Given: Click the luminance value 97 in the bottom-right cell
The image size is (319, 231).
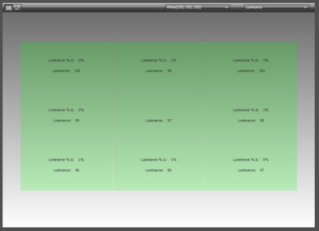Looking at the screenshot, I should point(262,170).
